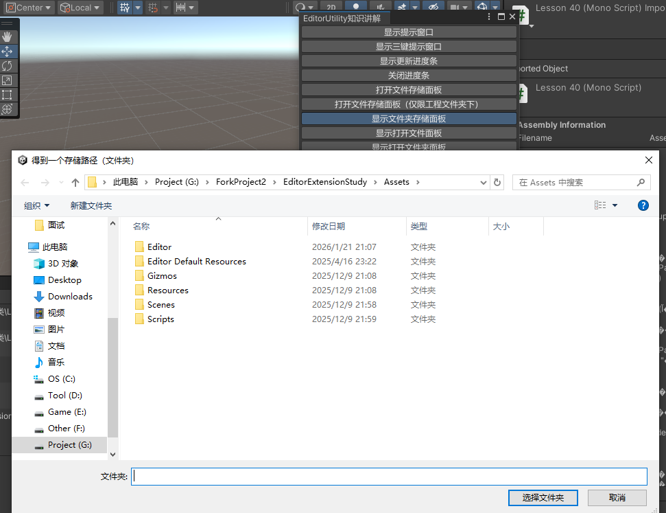This screenshot has height=513, width=666.
Task: Expand the address bar history dropdown
Action: pyautogui.click(x=484, y=183)
